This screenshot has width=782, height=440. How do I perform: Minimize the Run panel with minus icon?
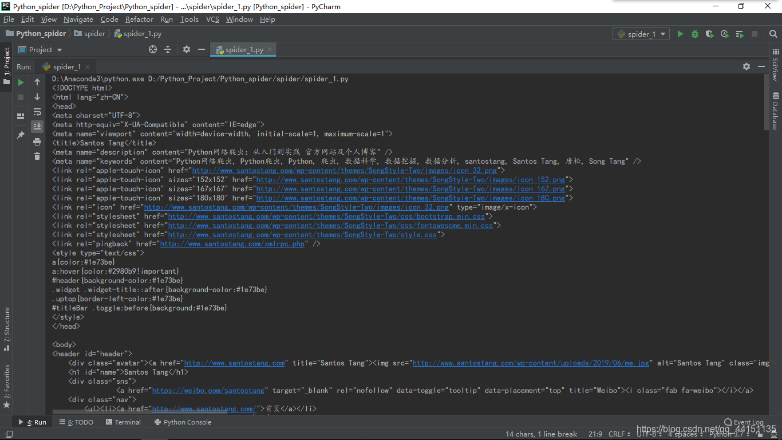(x=761, y=66)
